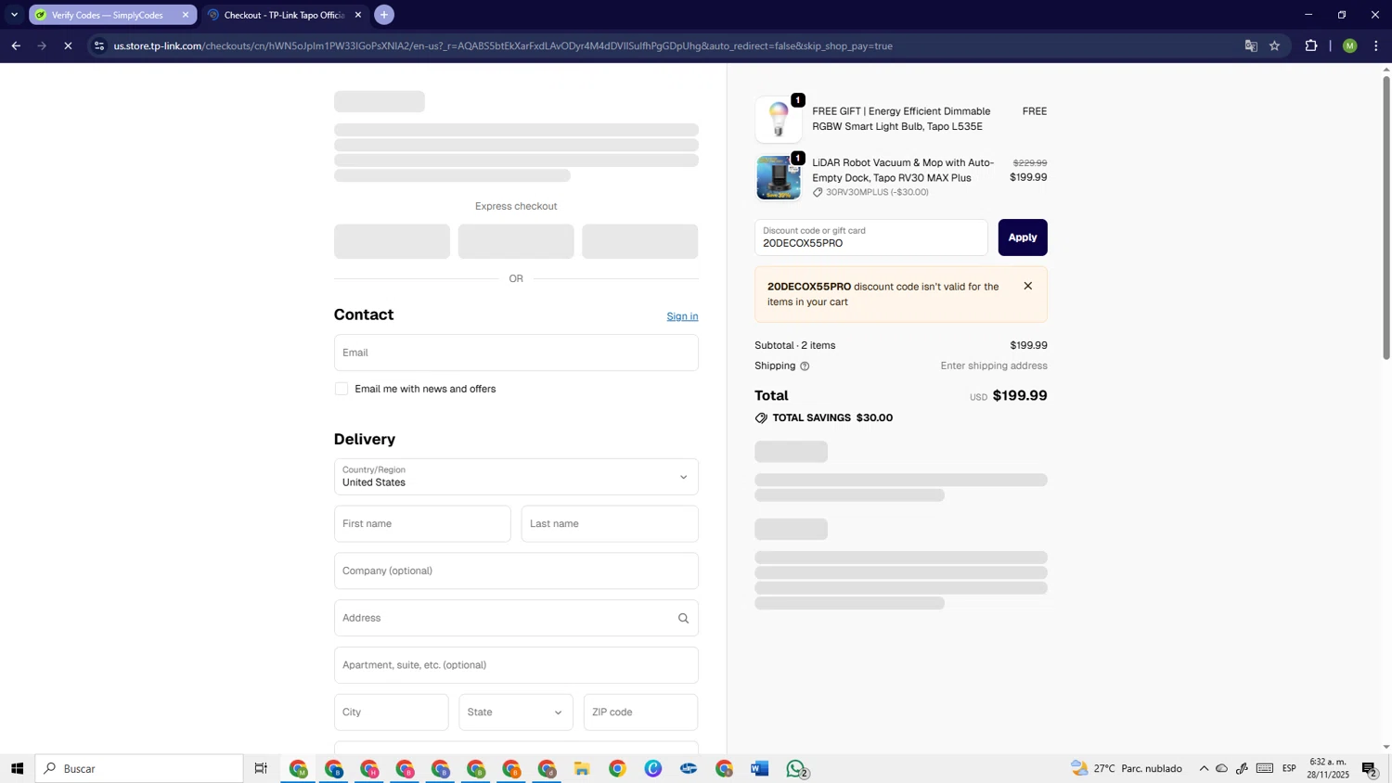Switch the ESP input language
The image size is (1392, 783).
[1289, 768]
